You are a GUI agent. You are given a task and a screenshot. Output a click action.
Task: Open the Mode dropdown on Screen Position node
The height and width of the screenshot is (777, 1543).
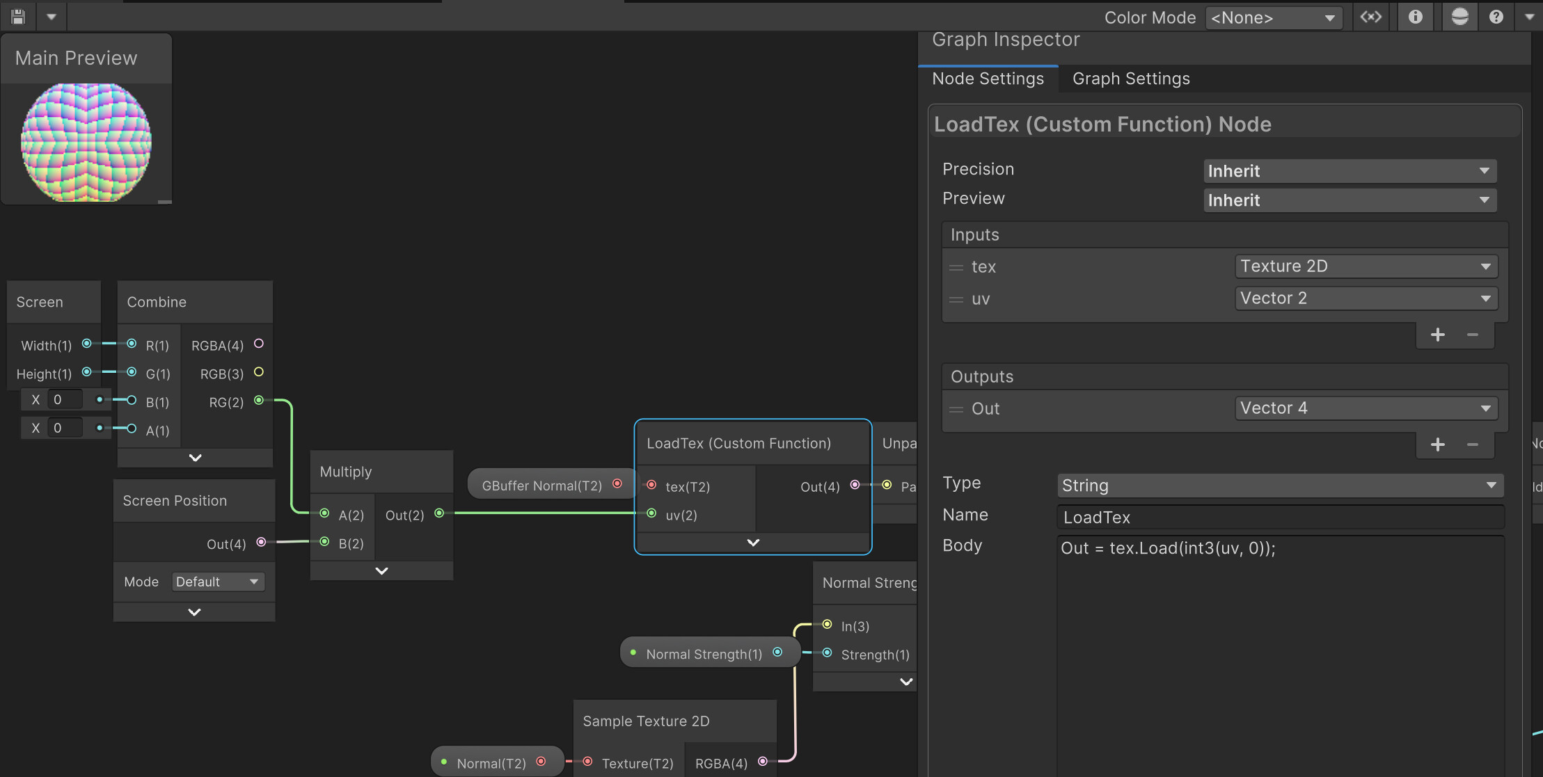218,581
